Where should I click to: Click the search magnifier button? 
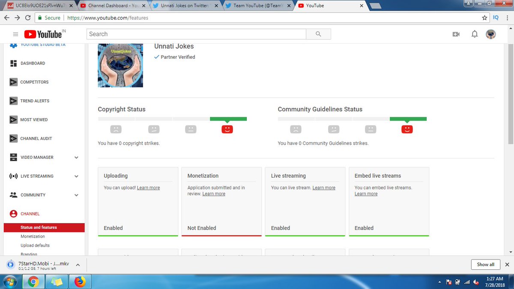pos(318,34)
